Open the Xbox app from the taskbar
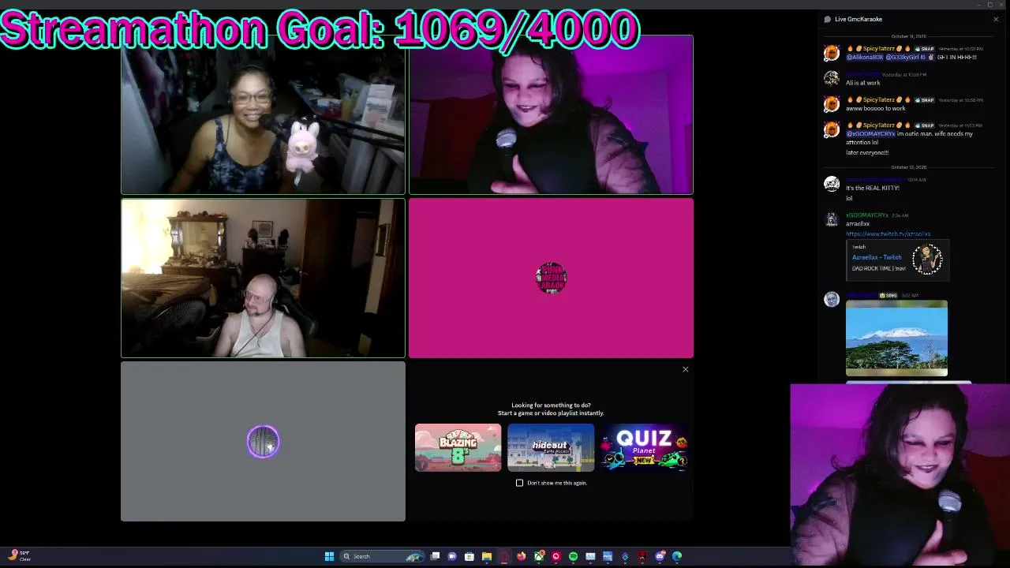This screenshot has width=1010, height=568. (x=539, y=556)
